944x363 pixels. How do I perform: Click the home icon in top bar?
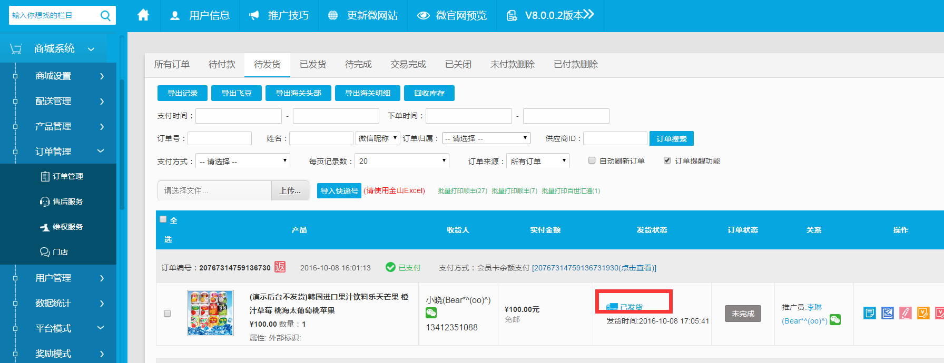[143, 15]
